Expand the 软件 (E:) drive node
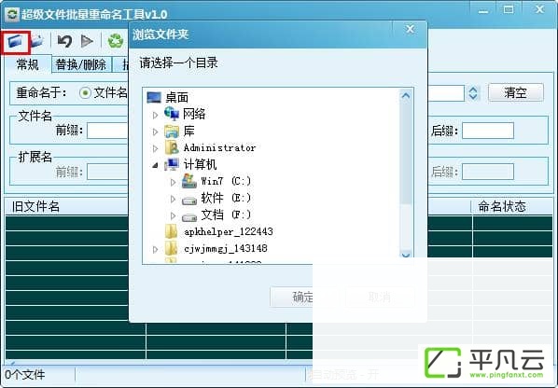 point(173,199)
